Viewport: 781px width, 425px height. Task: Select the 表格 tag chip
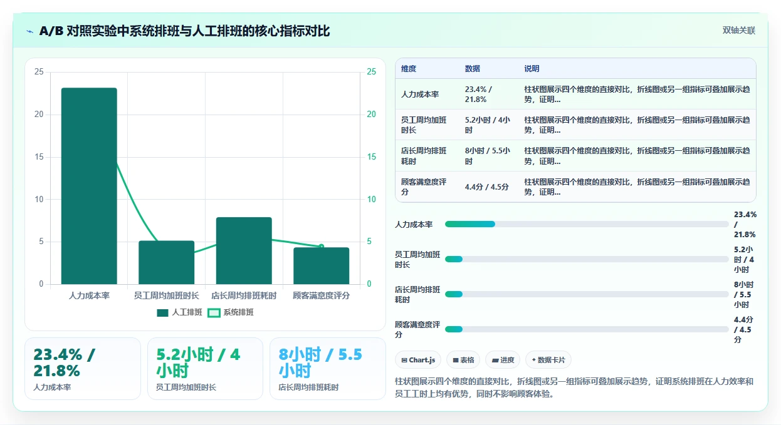pos(463,360)
